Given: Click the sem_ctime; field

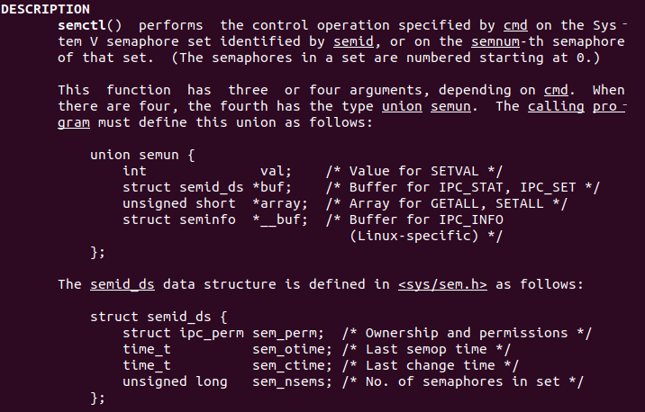Looking at the screenshot, I should pyautogui.click(x=292, y=365).
